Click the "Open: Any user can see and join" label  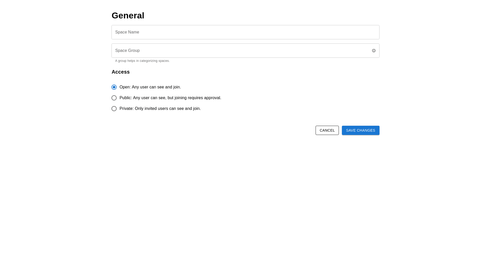[x=150, y=87]
